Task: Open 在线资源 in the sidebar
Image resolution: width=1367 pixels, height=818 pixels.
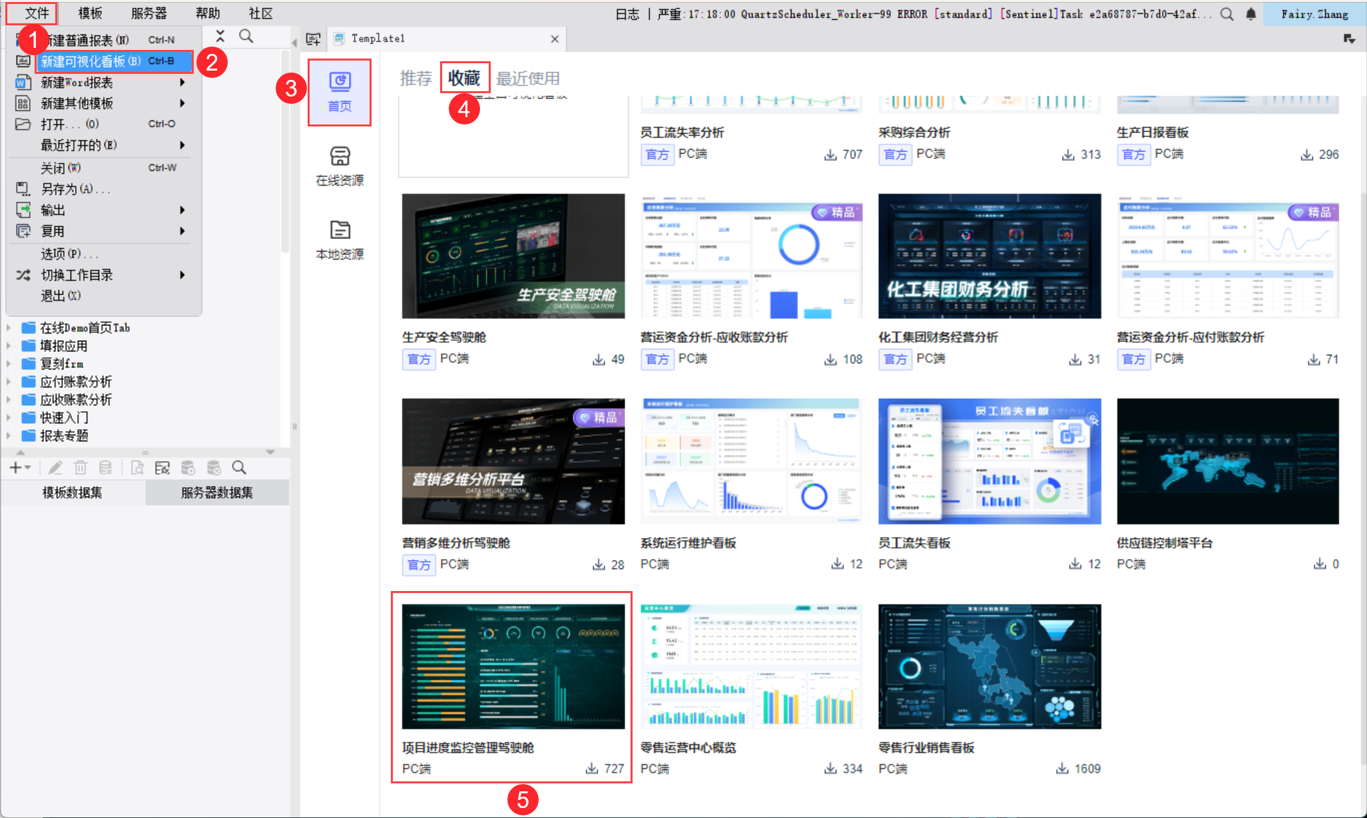Action: pyautogui.click(x=340, y=166)
